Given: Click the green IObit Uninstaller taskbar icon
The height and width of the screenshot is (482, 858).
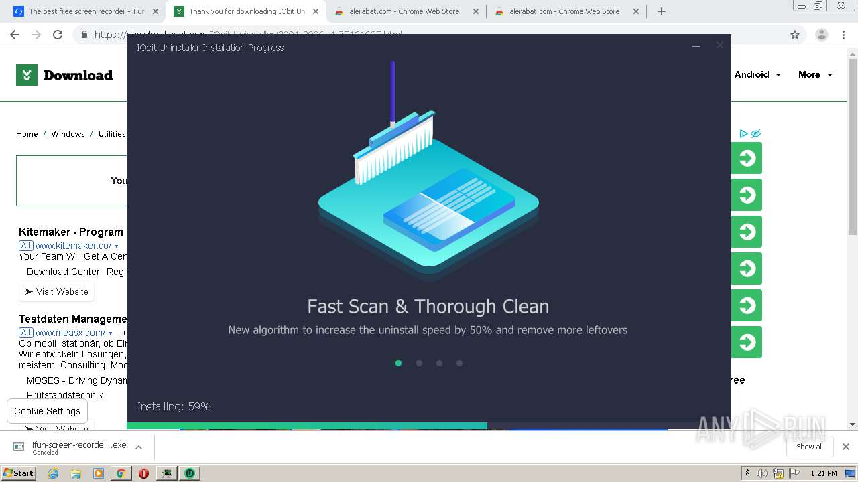Looking at the screenshot, I should point(190,473).
